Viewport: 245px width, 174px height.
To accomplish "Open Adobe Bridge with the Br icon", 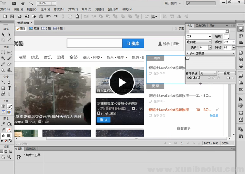I will 14,3.
